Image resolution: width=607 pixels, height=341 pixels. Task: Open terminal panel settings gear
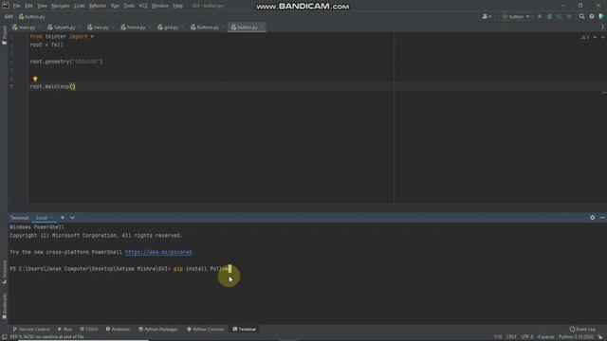[x=592, y=218]
